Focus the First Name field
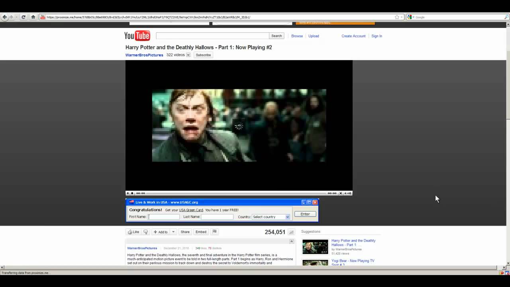The height and width of the screenshot is (287, 510). 164,217
